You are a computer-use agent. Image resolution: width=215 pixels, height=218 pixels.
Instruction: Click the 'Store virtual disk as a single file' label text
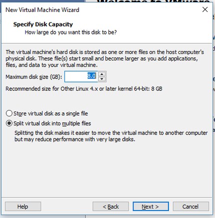pyautogui.click(x=50, y=113)
